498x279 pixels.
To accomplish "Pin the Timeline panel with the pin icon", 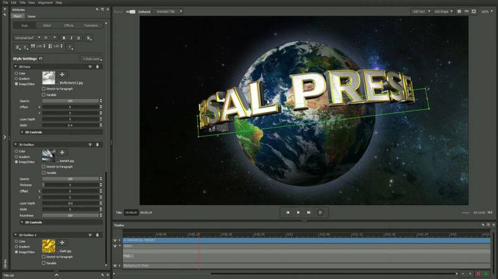I will 483,225.
